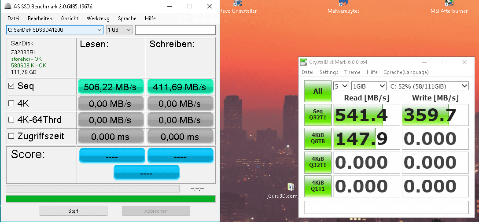Click the Read [MB/s] column header
479x222 pixels.
click(367, 98)
